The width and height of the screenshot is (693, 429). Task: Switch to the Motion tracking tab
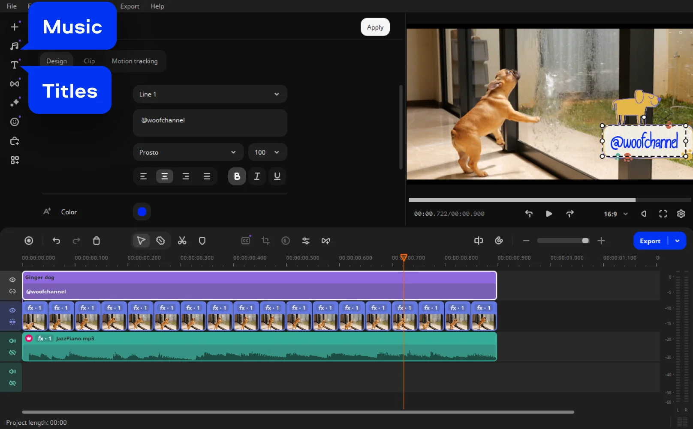(x=135, y=61)
